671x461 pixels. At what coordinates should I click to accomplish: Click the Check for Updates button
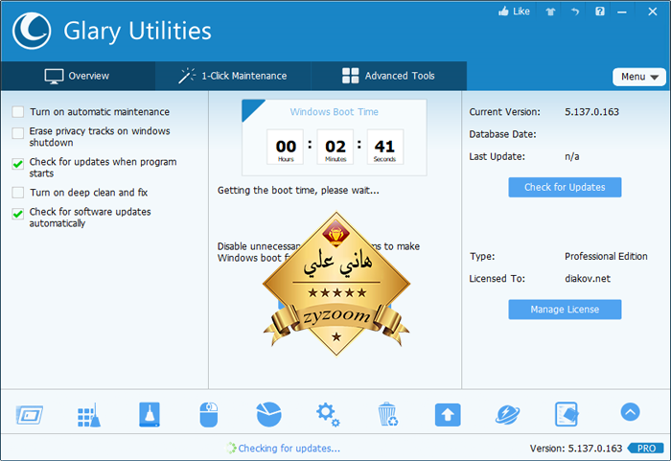click(x=565, y=187)
